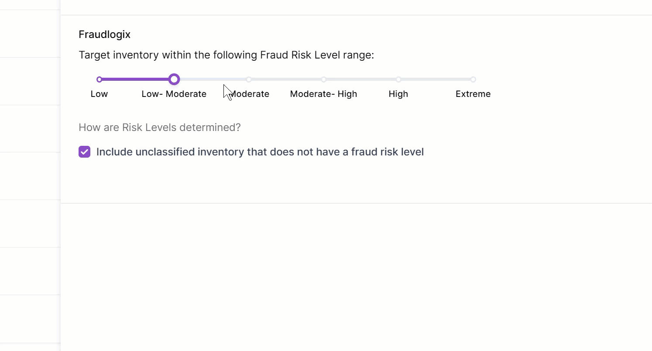Click the Low slider stop dot
The image size is (652, 351).
[100, 79]
